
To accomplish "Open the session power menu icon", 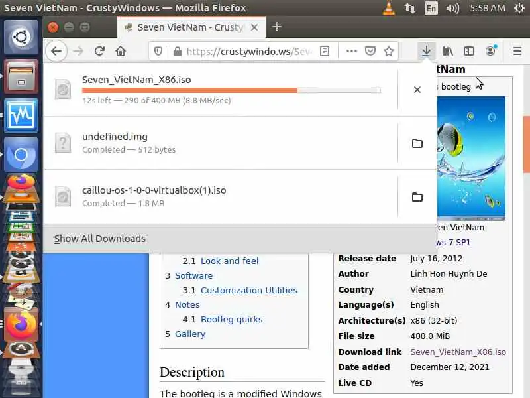I will pyautogui.click(x=519, y=8).
